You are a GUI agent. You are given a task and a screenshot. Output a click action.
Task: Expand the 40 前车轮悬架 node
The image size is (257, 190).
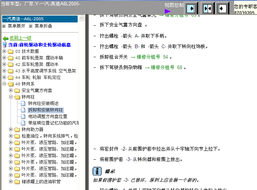click(4, 58)
